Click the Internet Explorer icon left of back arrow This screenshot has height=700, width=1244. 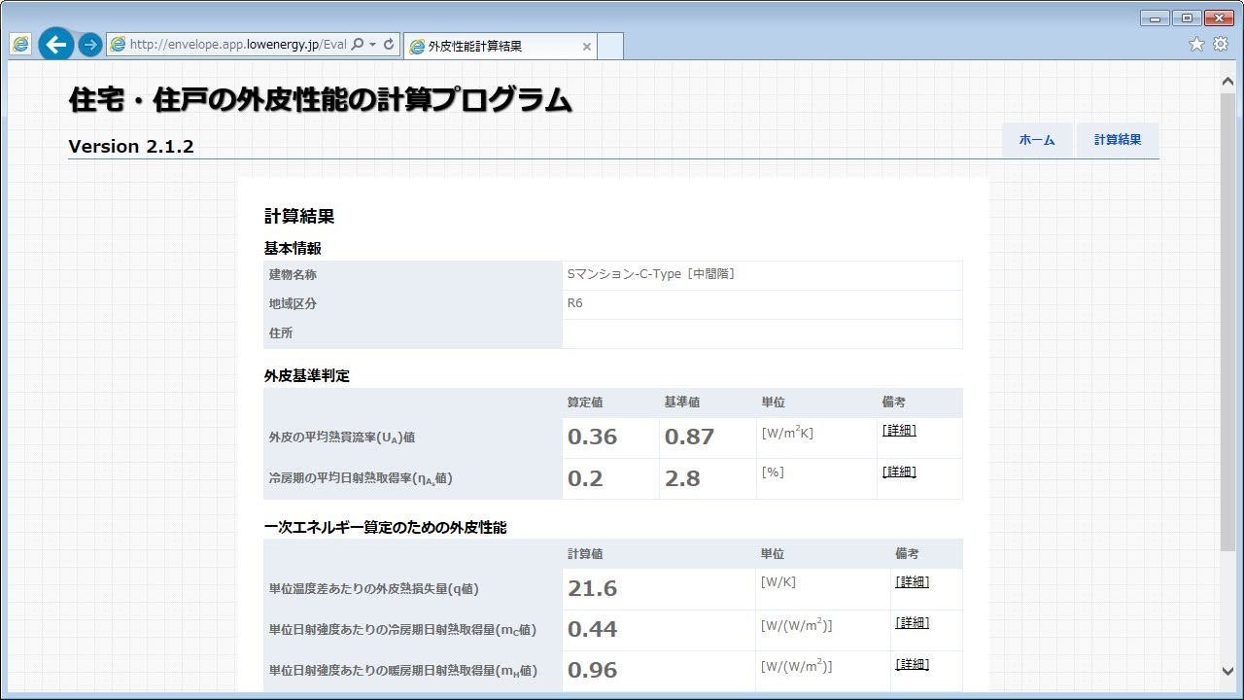20,44
